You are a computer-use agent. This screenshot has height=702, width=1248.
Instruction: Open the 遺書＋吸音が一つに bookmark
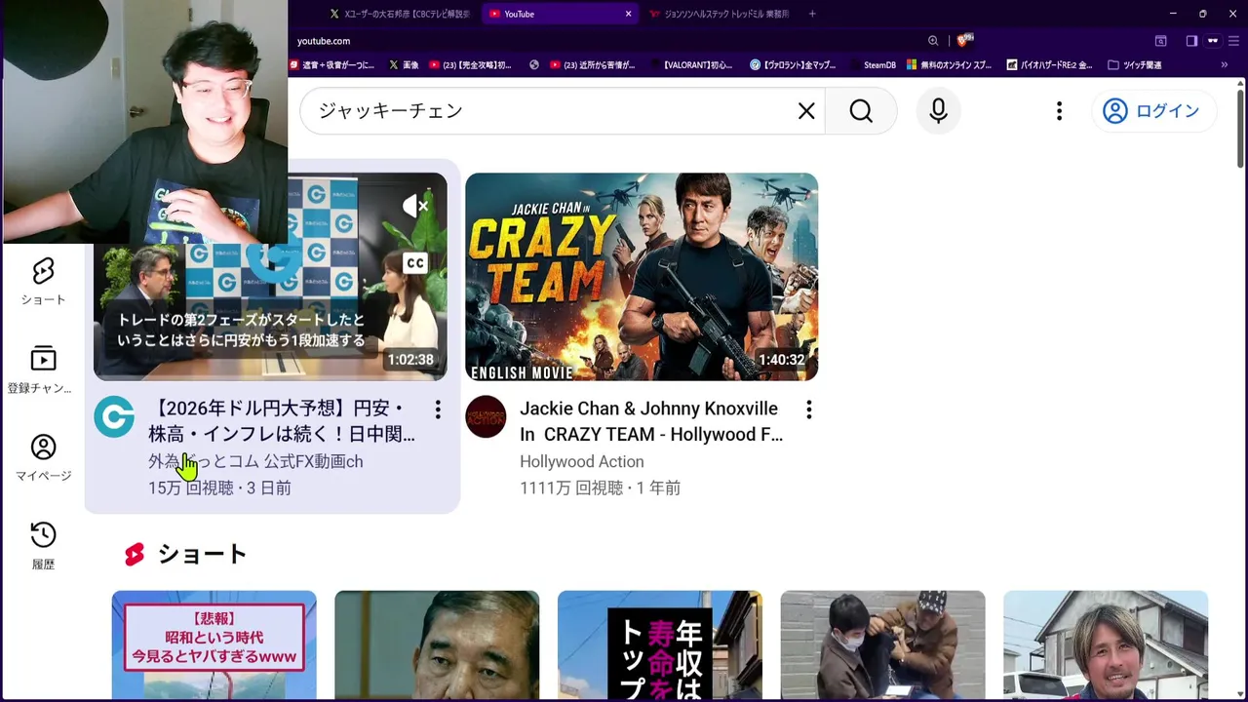click(x=331, y=65)
